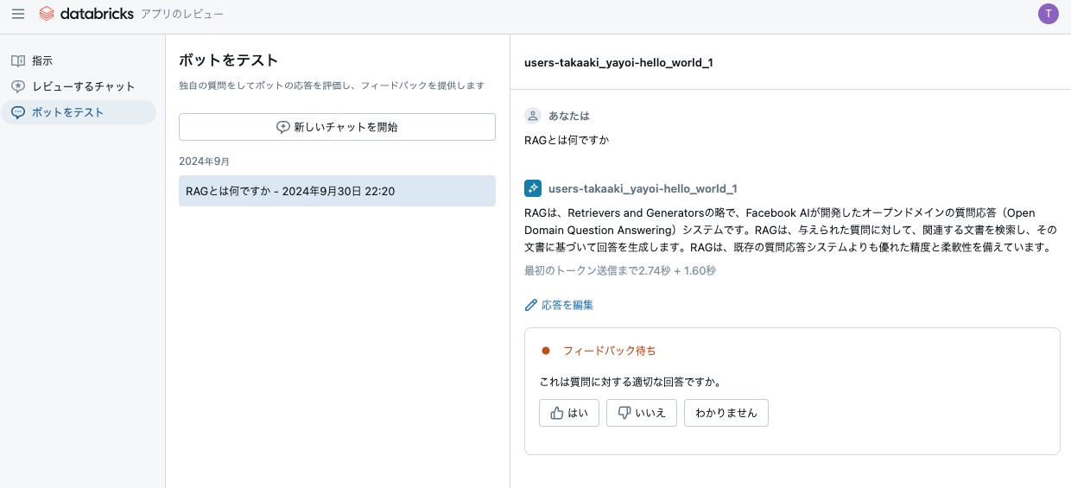Click the user message RAGとは何ですか
Screen dimensions: 1071x488
click(567, 140)
